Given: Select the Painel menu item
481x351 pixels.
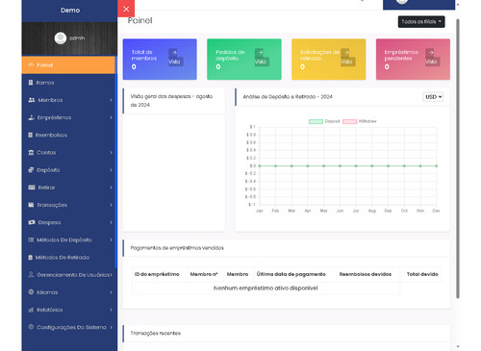Looking at the screenshot, I should (x=68, y=65).
